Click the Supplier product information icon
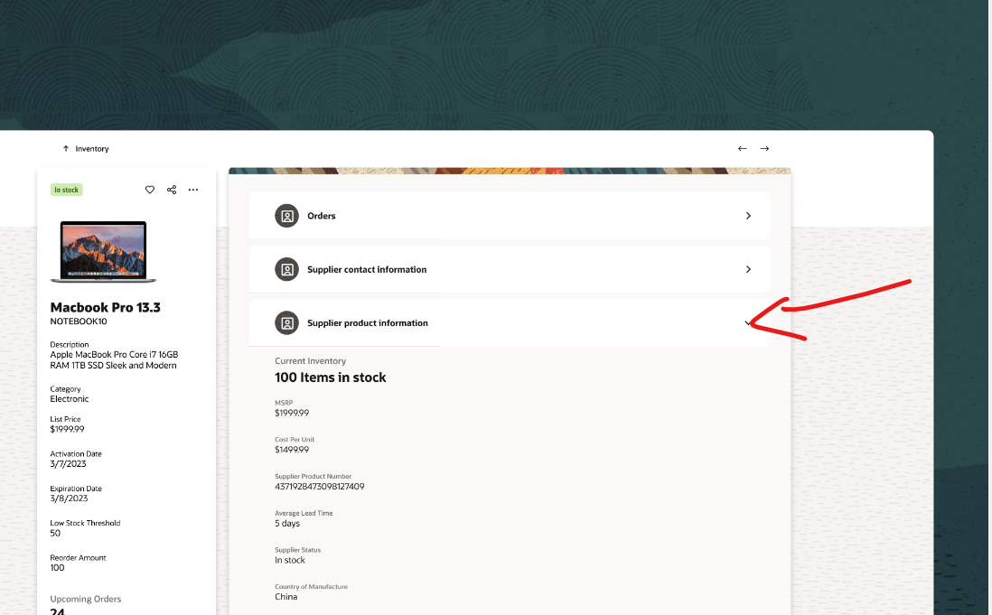This screenshot has height=615, width=992. [286, 322]
